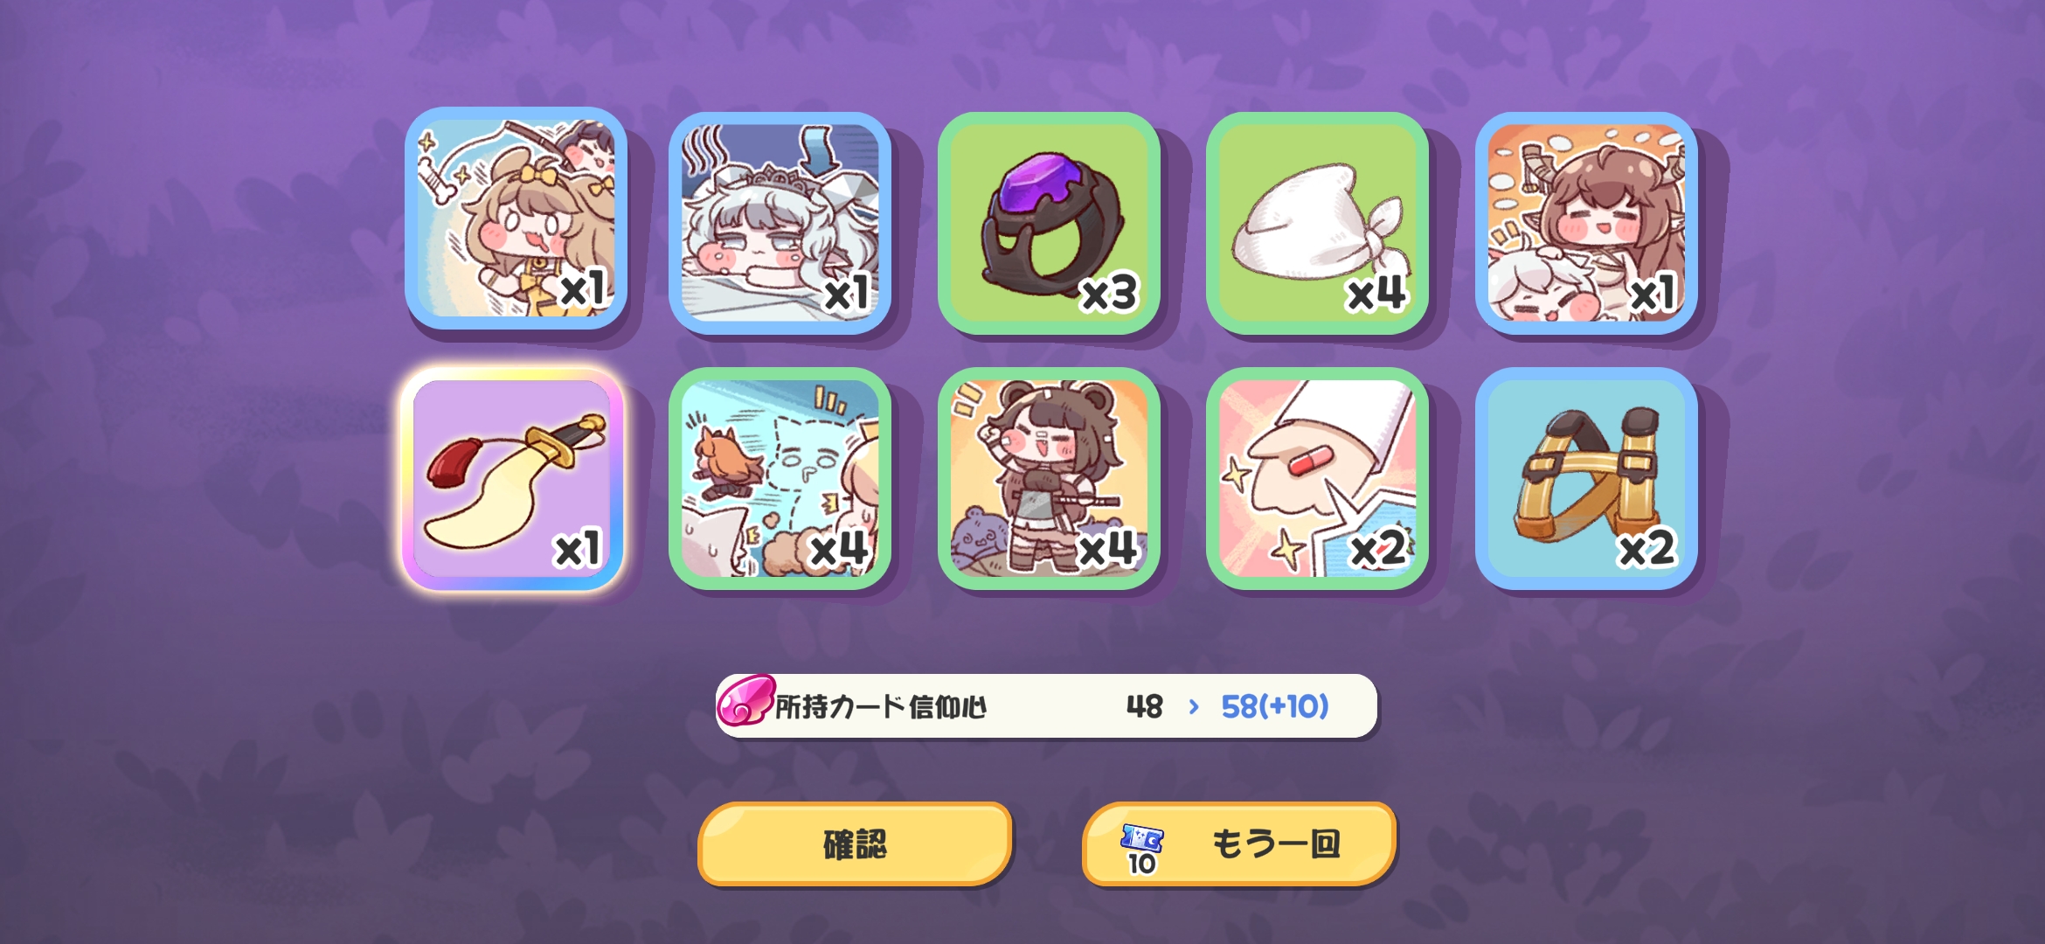This screenshot has height=944, width=2045.
Task: Tap the pink heart faith gem icon
Action: 745,700
